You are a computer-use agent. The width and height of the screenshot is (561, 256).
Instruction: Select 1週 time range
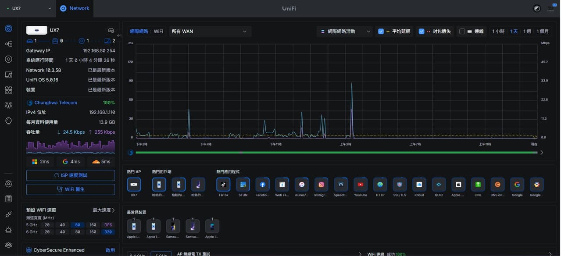tap(527, 32)
